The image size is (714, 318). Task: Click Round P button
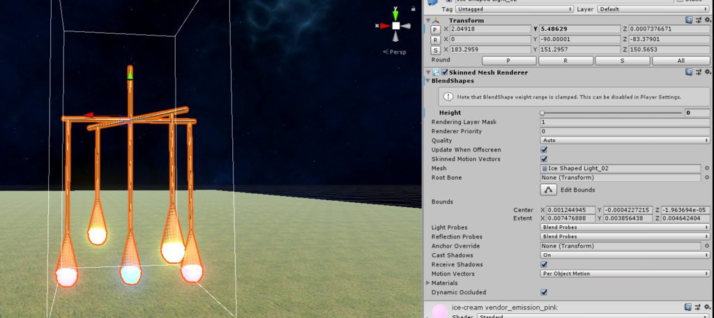[509, 61]
